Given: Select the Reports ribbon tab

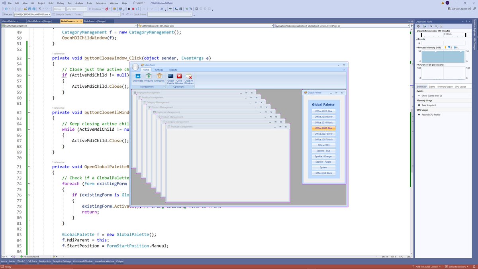Looking at the screenshot, I should [173, 70].
